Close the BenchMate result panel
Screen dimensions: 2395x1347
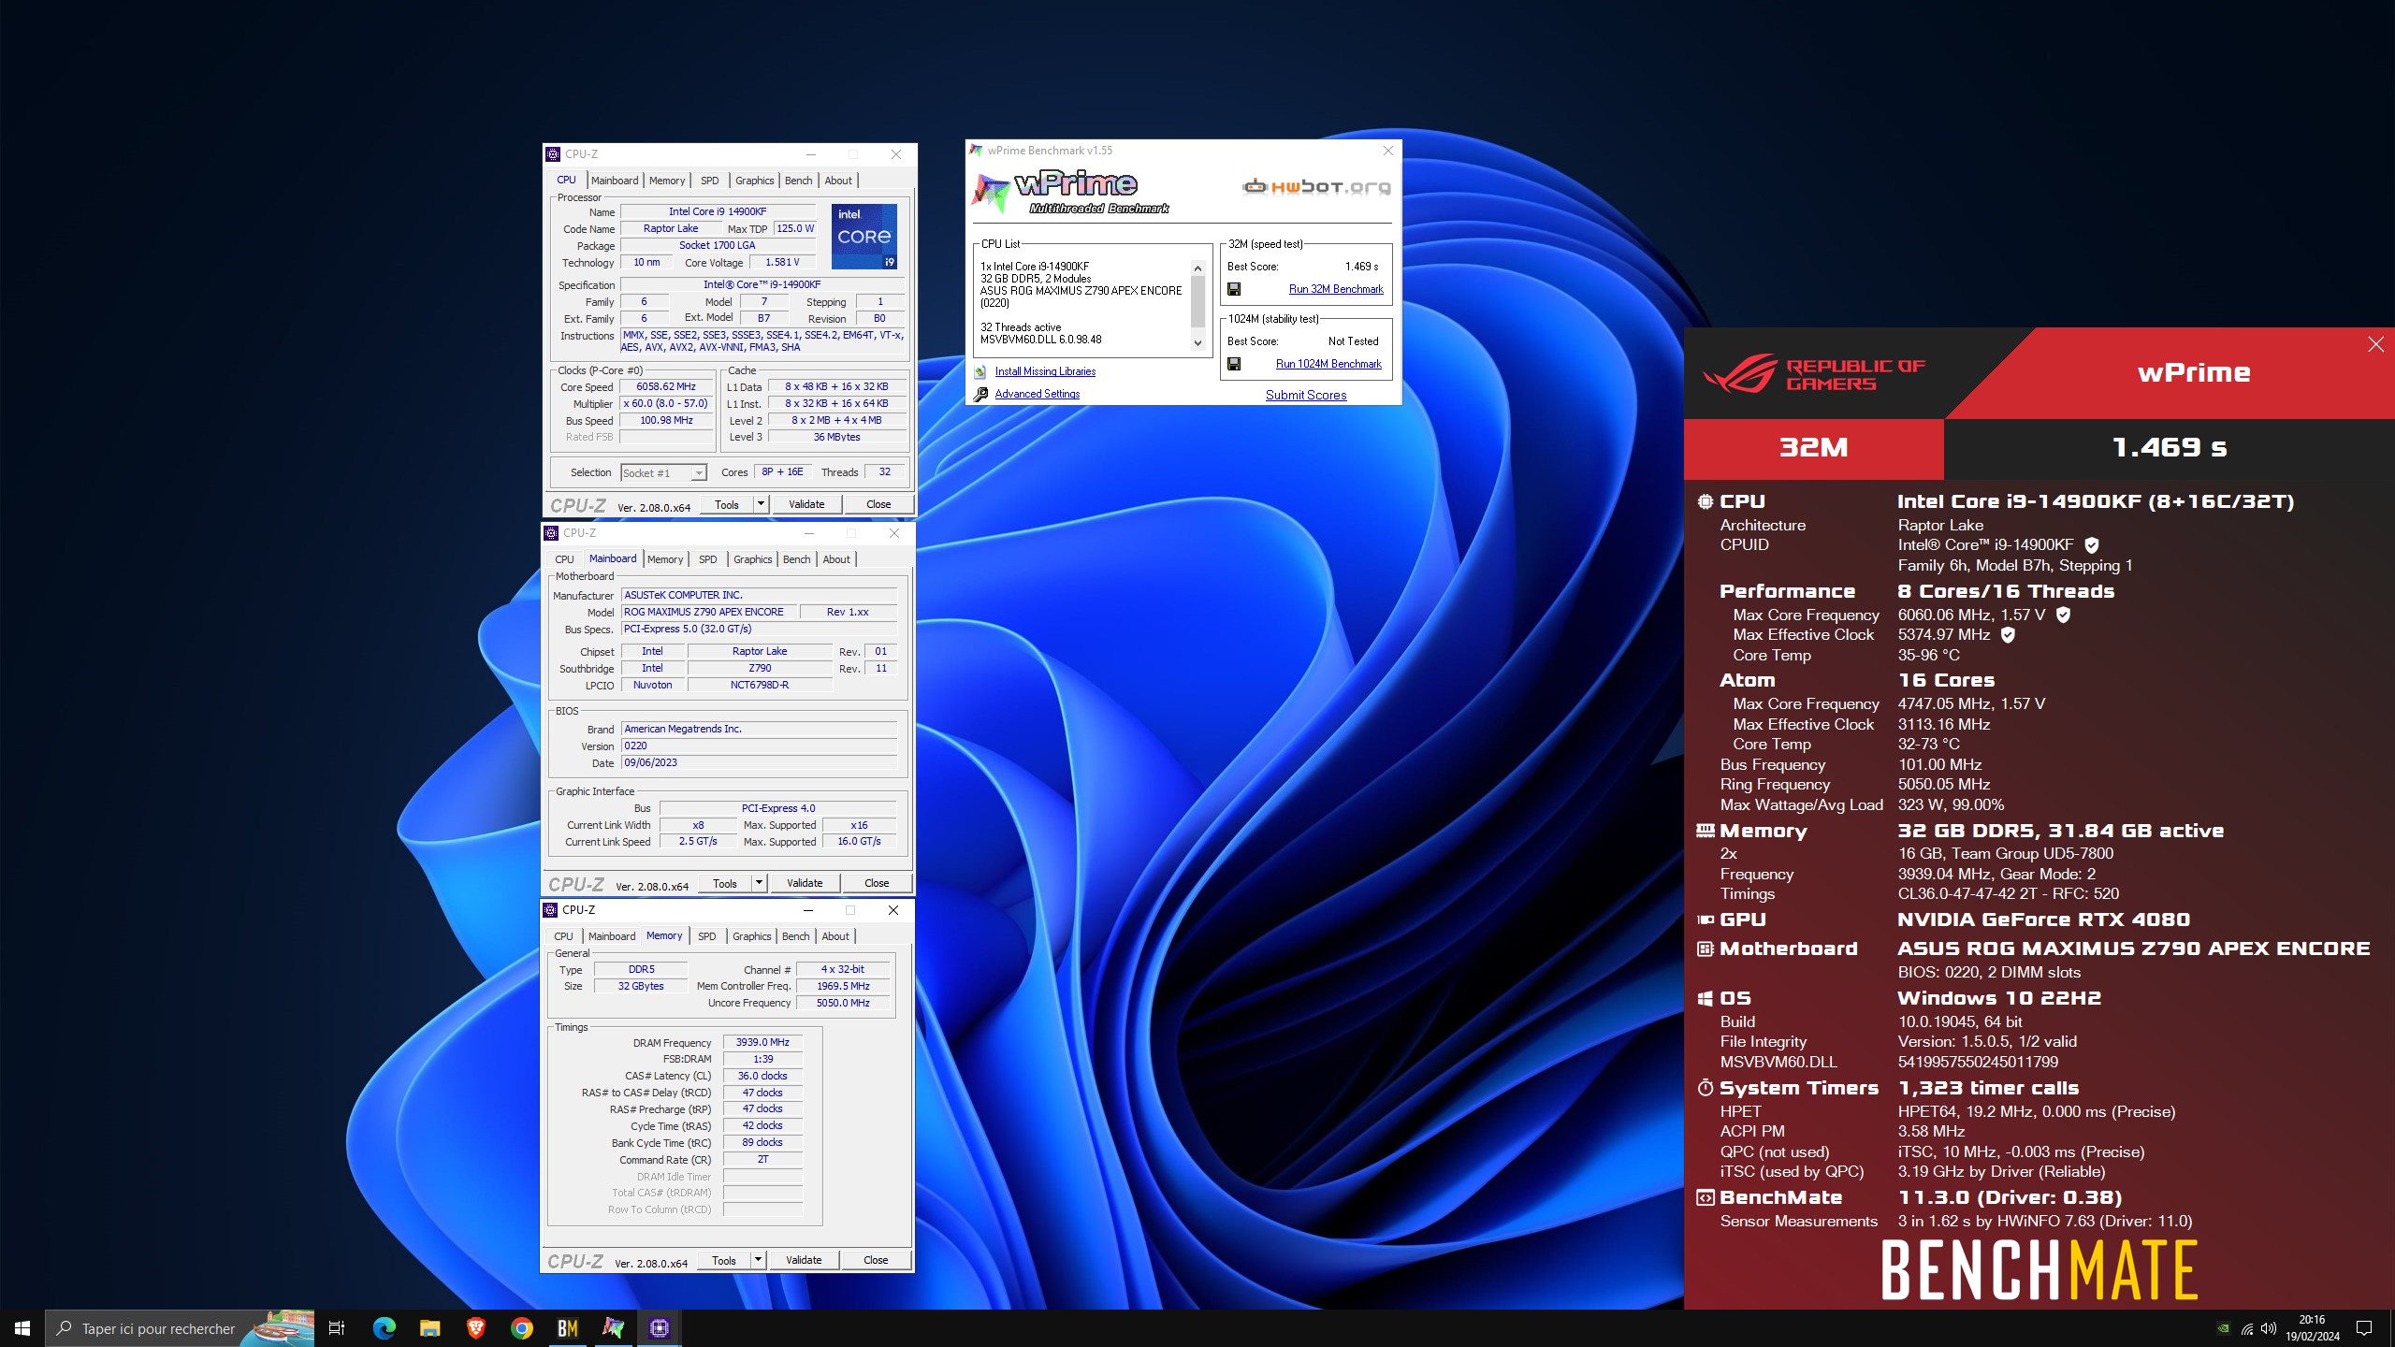(x=2375, y=344)
